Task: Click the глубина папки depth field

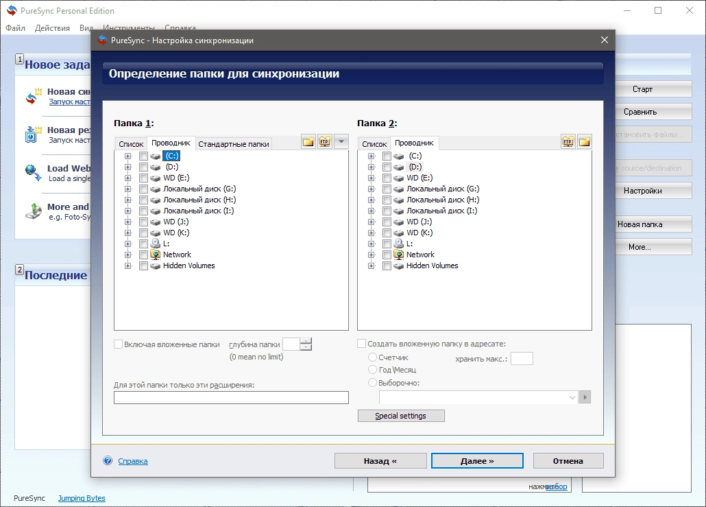Action: click(291, 344)
